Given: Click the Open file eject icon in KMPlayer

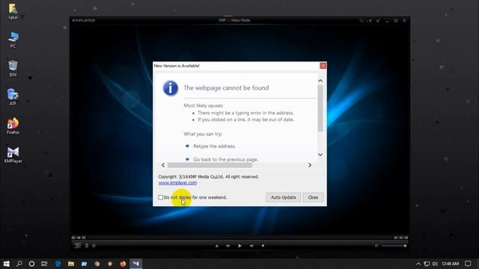Looking at the screenshot, I should (x=217, y=246).
